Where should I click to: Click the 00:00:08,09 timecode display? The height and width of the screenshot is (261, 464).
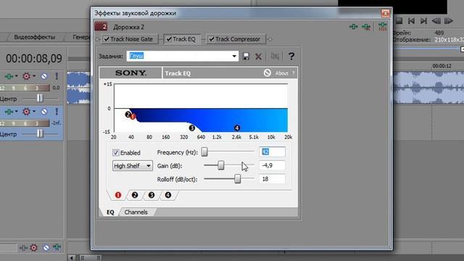34,58
